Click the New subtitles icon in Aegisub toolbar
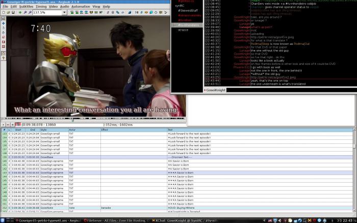Viewport: 357px width, 223px height. 4,12
